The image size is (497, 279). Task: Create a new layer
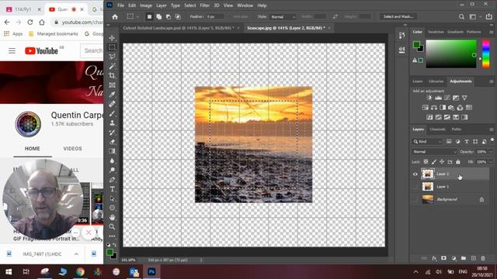point(473,258)
